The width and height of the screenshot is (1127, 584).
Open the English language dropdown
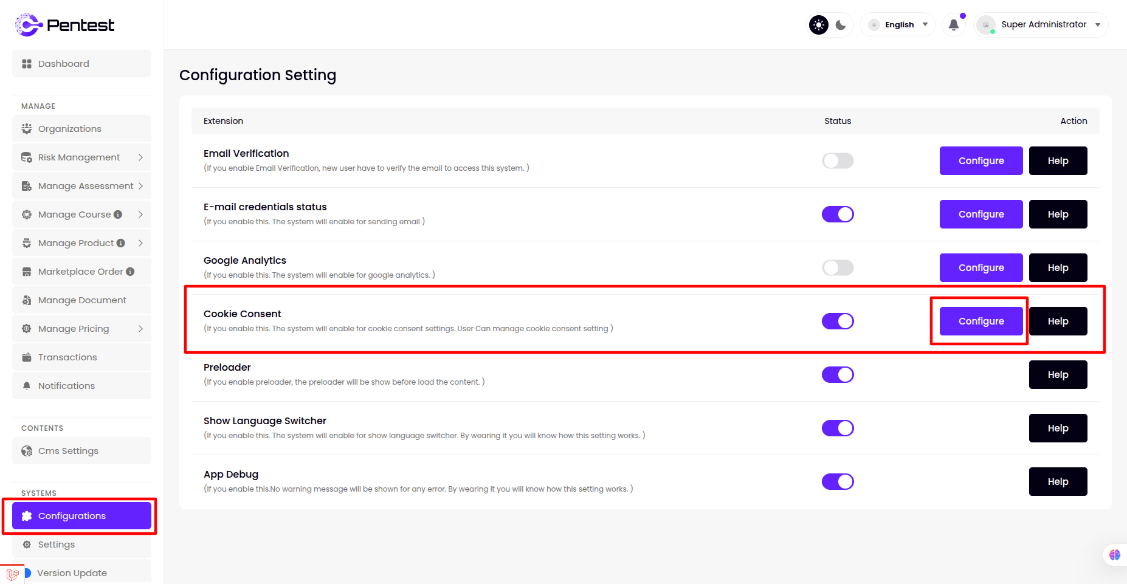pyautogui.click(x=898, y=25)
